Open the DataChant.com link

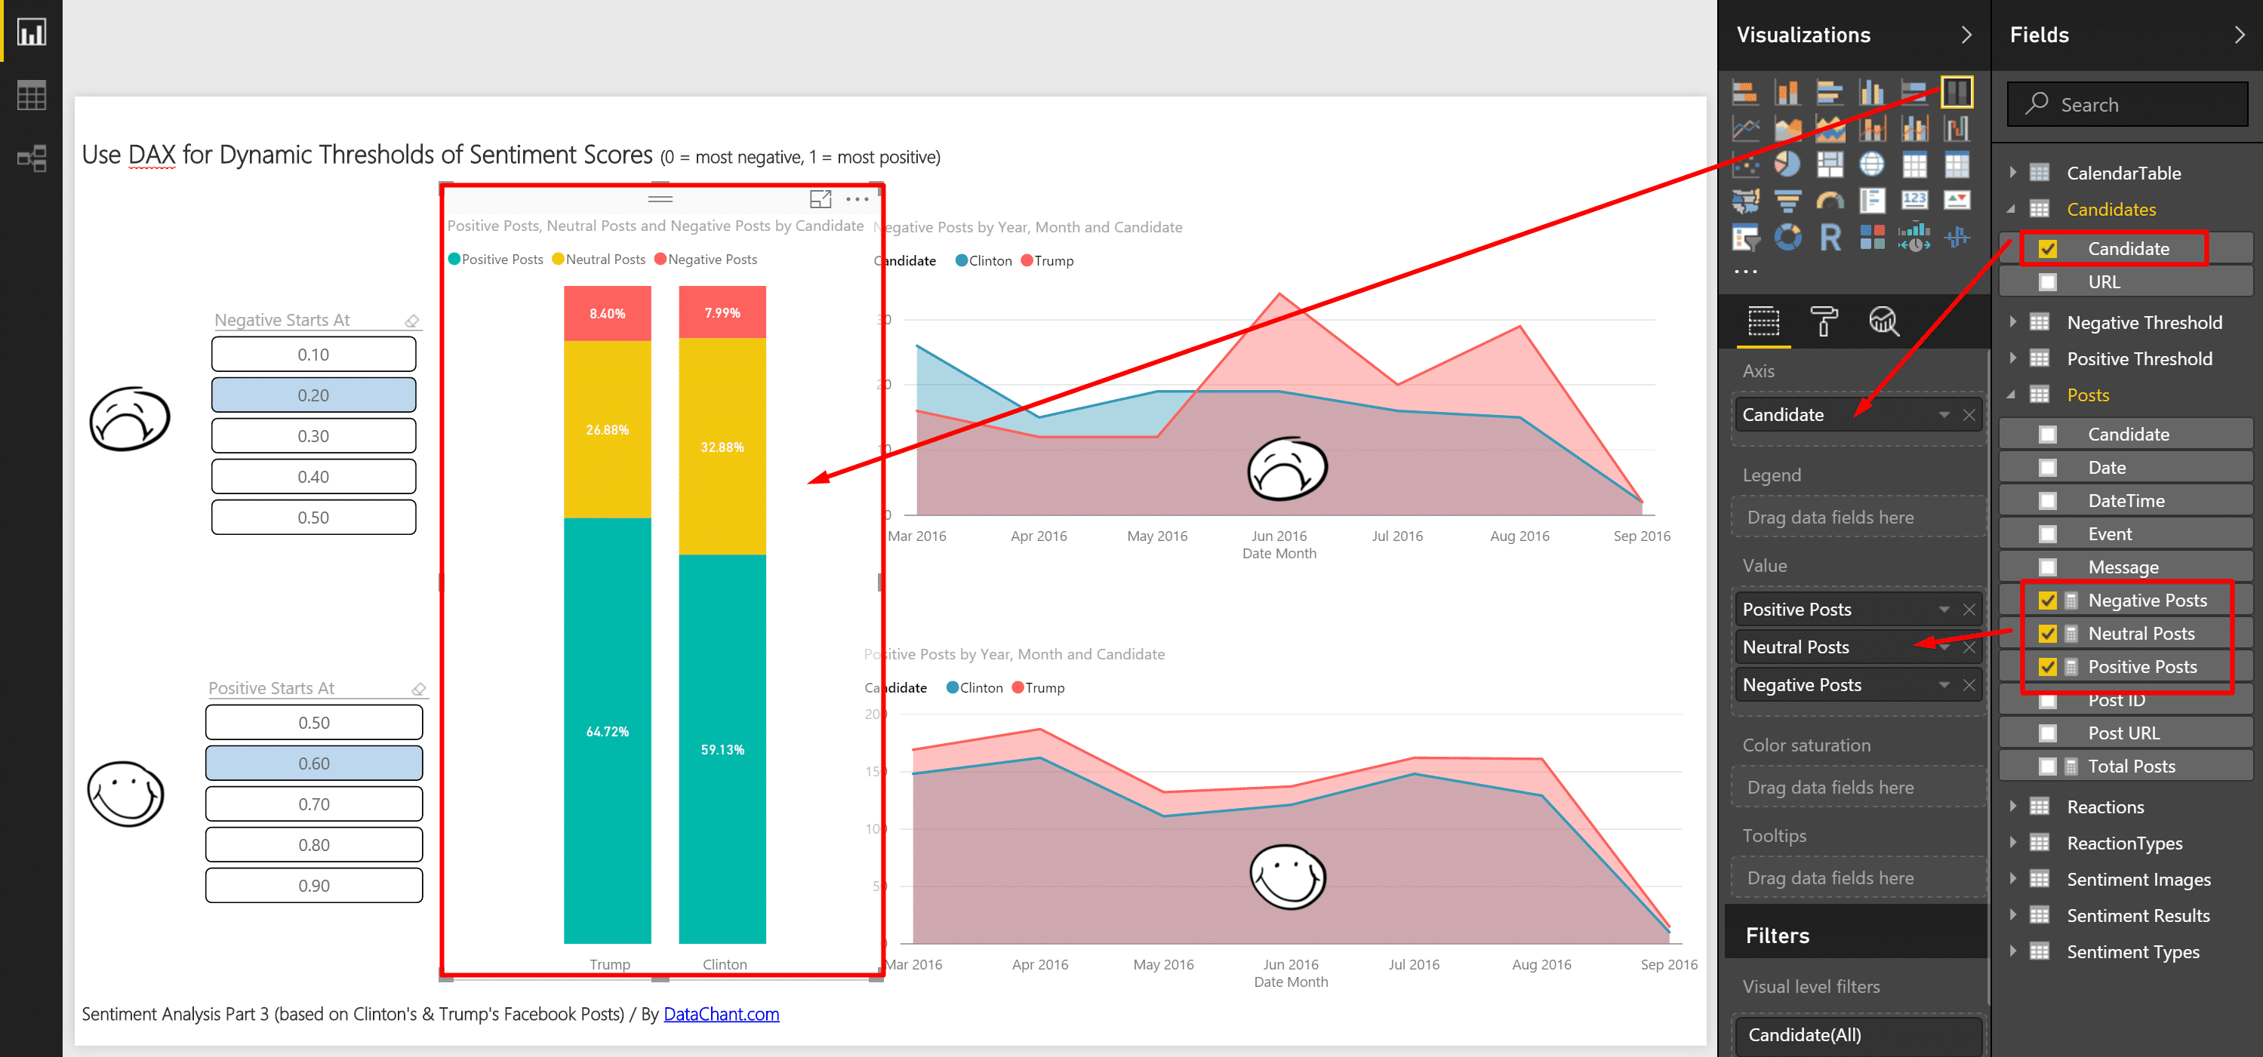[720, 1014]
